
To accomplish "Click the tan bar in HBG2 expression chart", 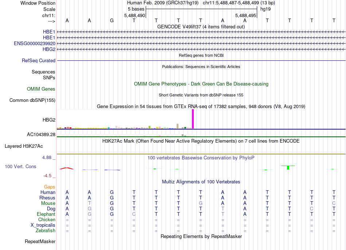I will (177, 126).
